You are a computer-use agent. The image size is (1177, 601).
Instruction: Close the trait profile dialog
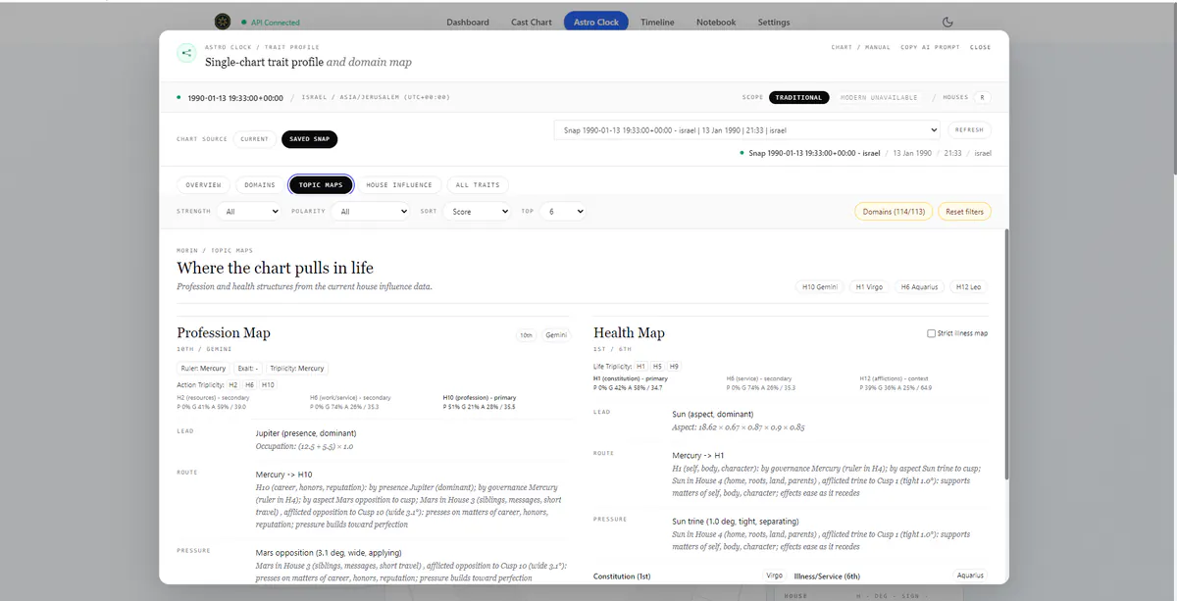(980, 47)
